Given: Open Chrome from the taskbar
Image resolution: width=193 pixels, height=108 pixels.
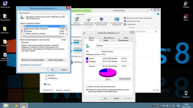Looking at the screenshot, I should (15, 105).
